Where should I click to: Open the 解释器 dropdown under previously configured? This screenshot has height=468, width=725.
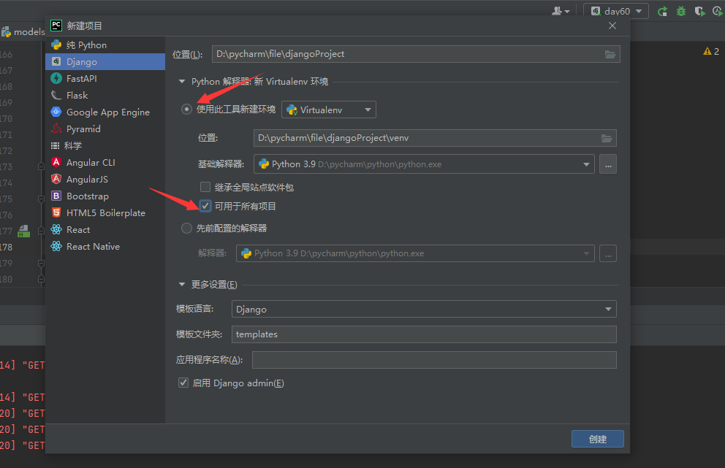(415, 253)
